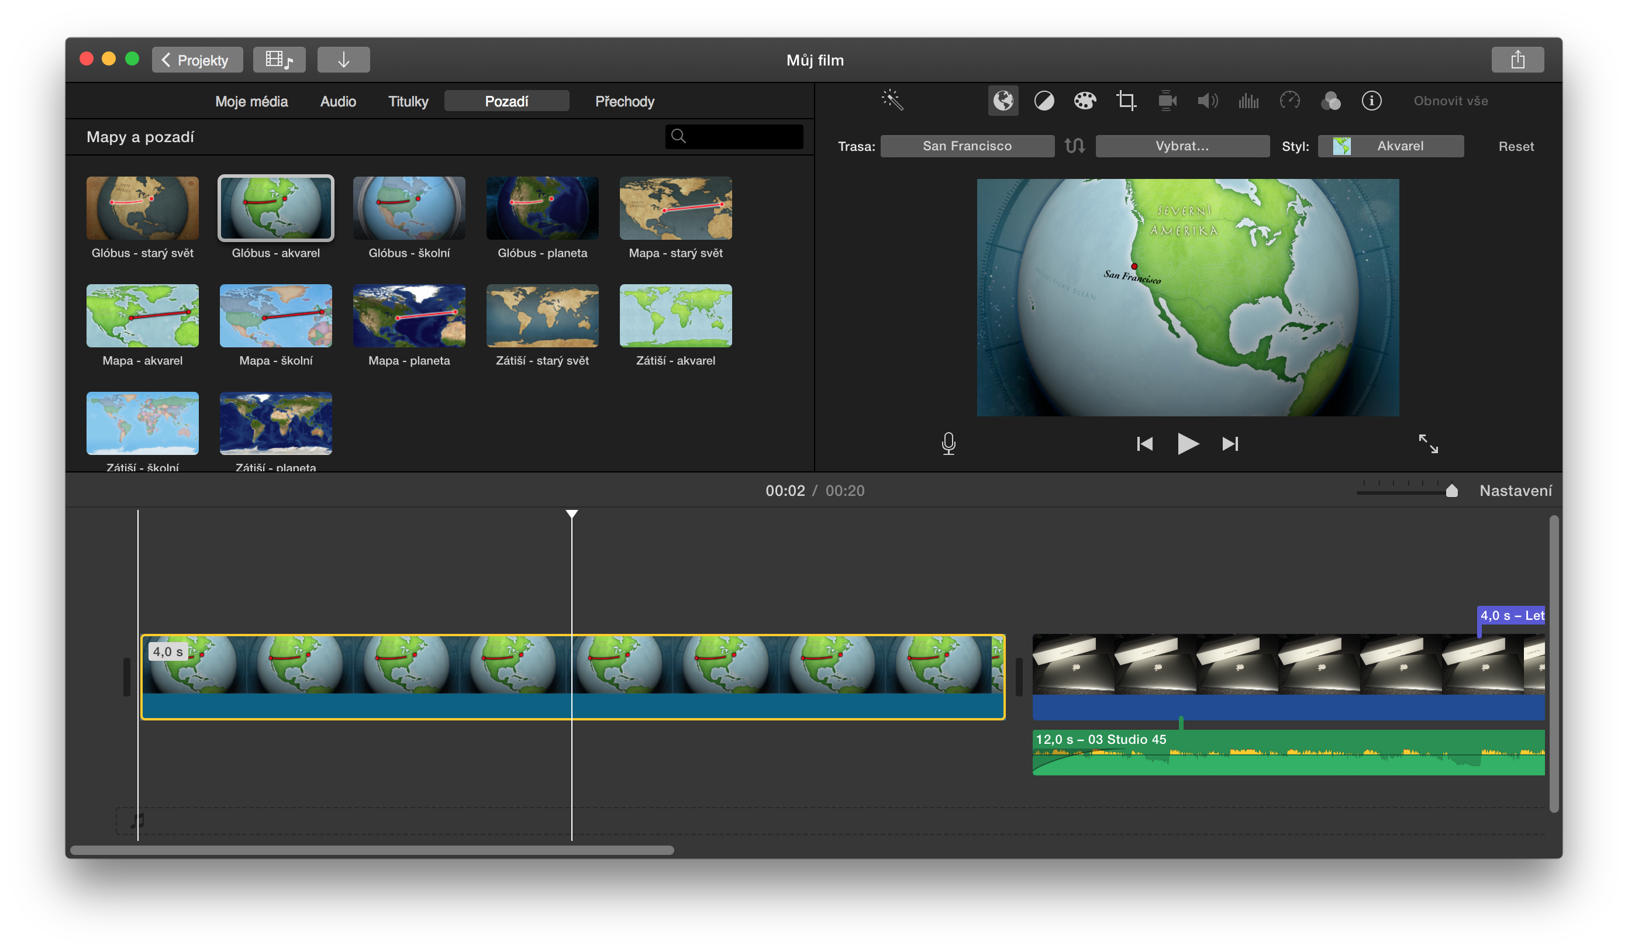Open the clip filter and audio effects icon
The height and width of the screenshot is (952, 1628).
coord(1331,101)
